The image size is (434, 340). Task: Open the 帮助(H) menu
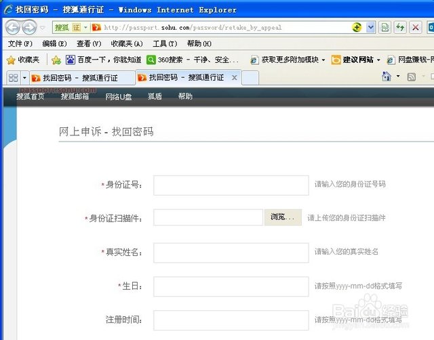(199, 43)
